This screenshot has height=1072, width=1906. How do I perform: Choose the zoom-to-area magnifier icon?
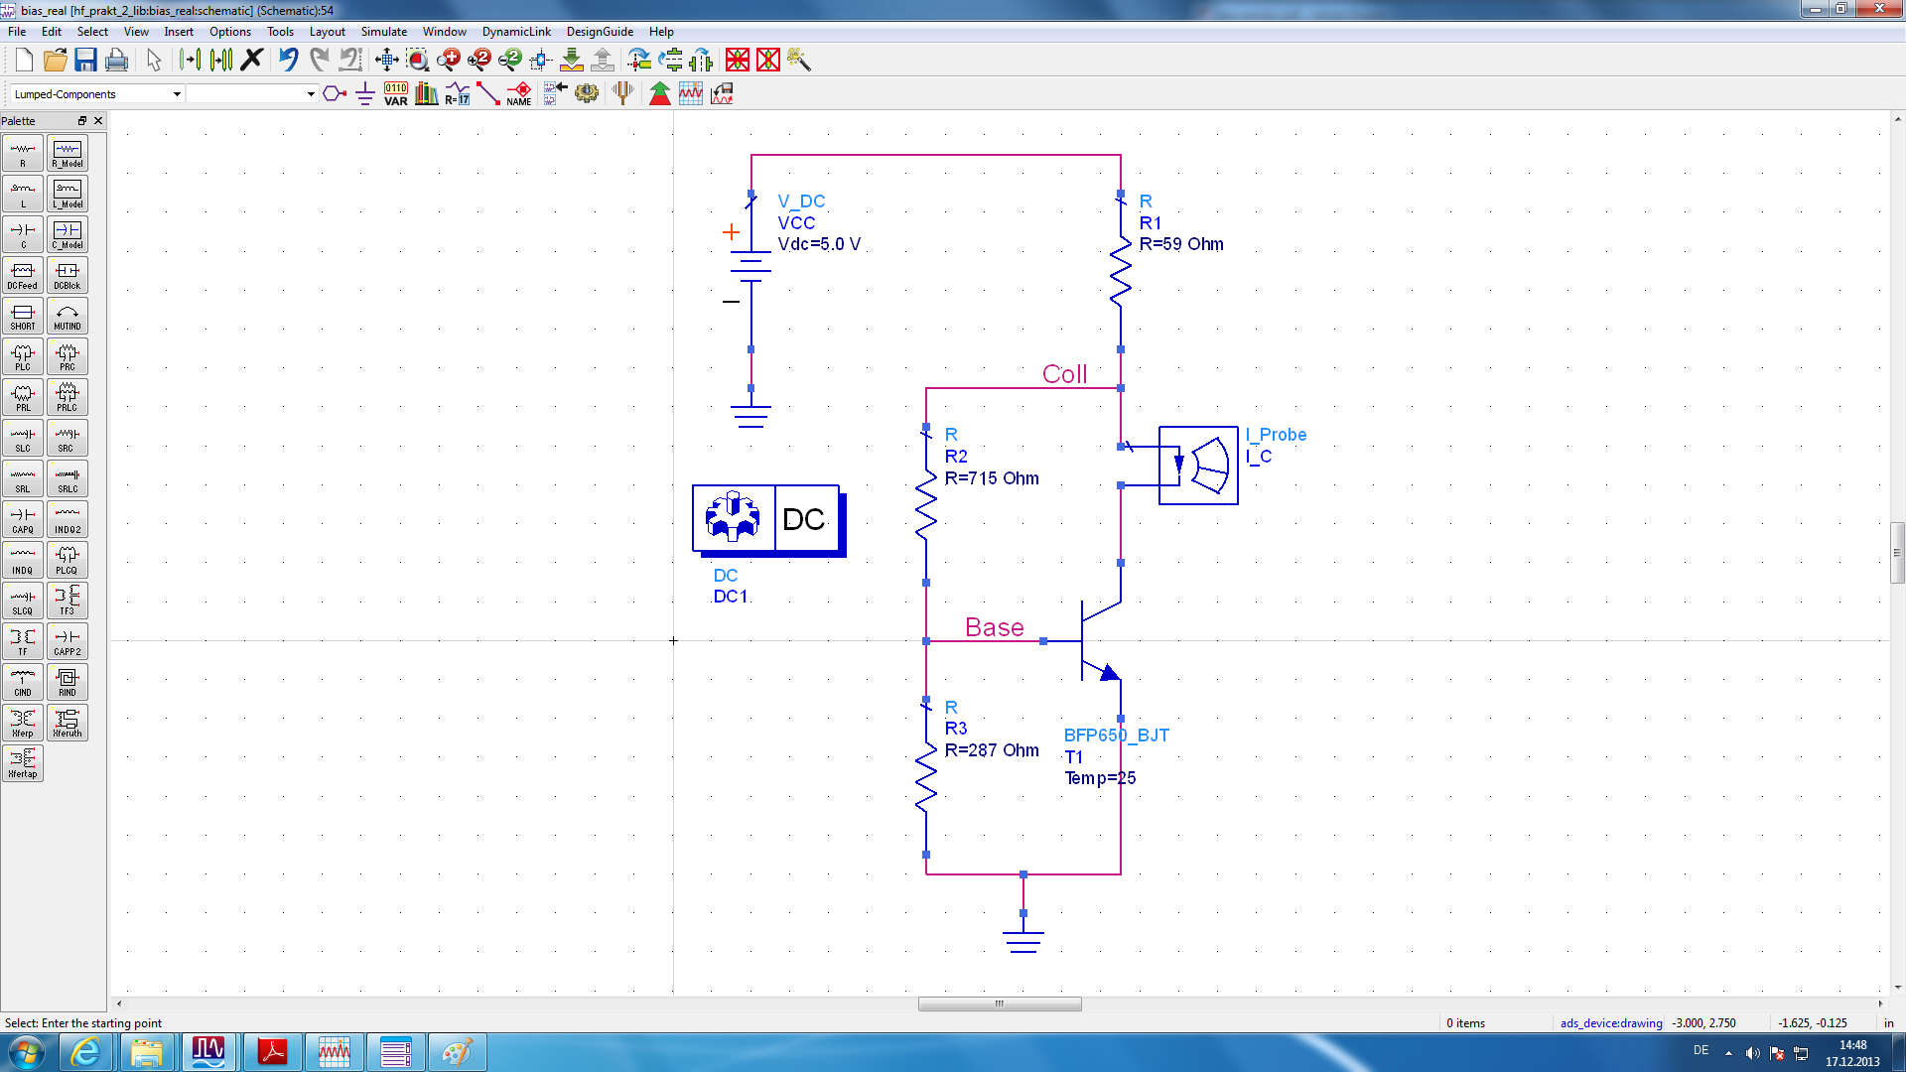coord(418,61)
